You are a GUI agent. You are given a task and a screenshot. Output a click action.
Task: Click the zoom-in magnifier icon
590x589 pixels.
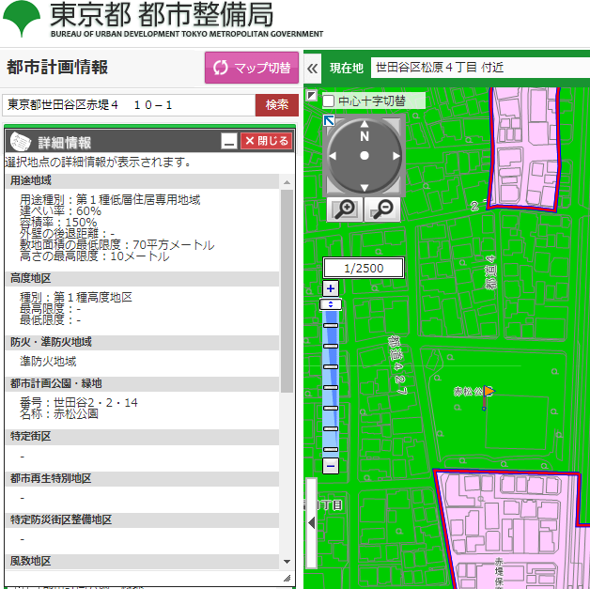tap(347, 209)
